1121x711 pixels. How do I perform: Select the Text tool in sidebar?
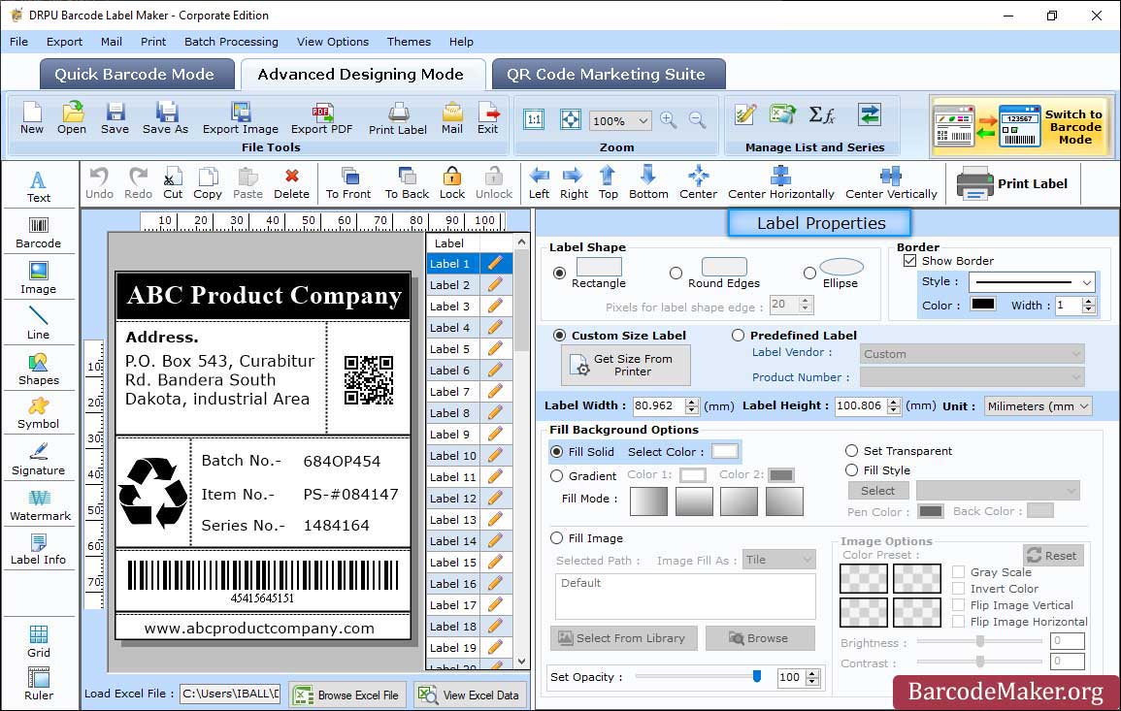39,186
